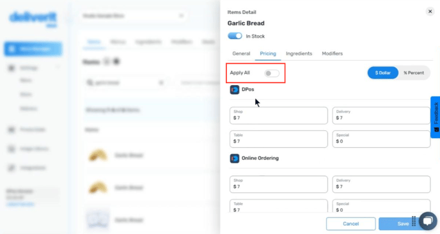Click the drag handle dots beside Save

(x=414, y=221)
